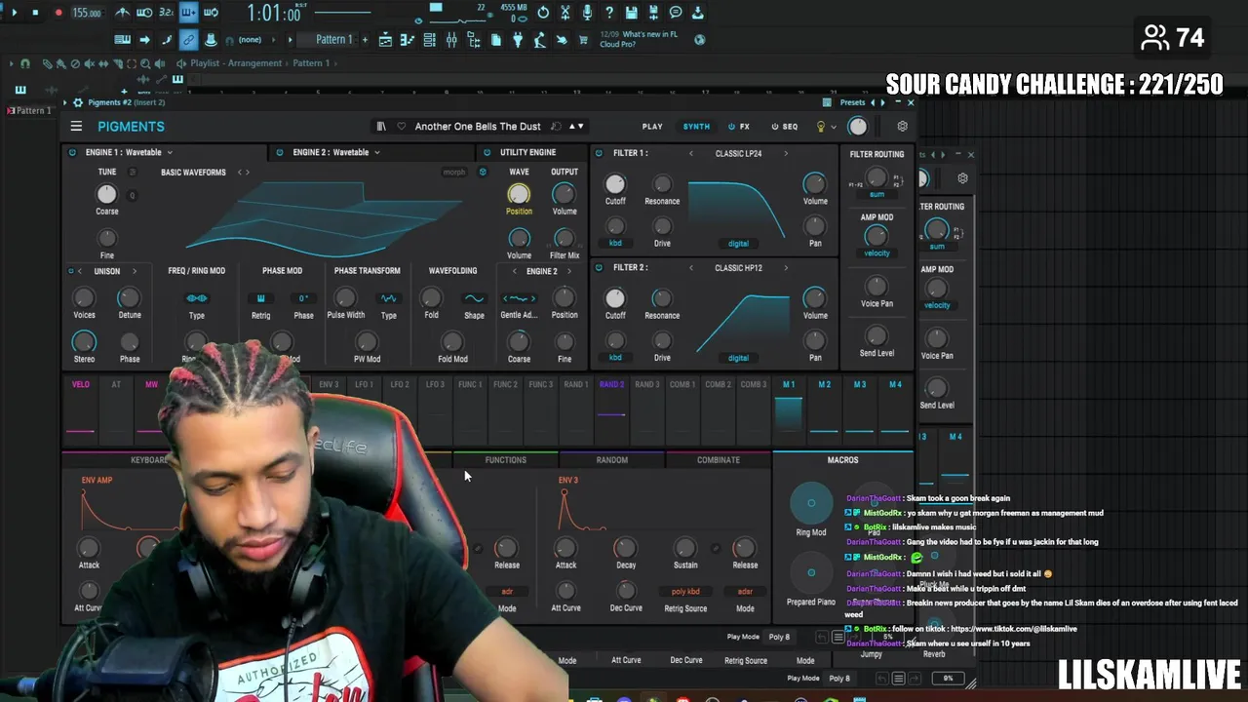Add new pattern with plus button
This screenshot has width=1248, height=702.
[365, 40]
